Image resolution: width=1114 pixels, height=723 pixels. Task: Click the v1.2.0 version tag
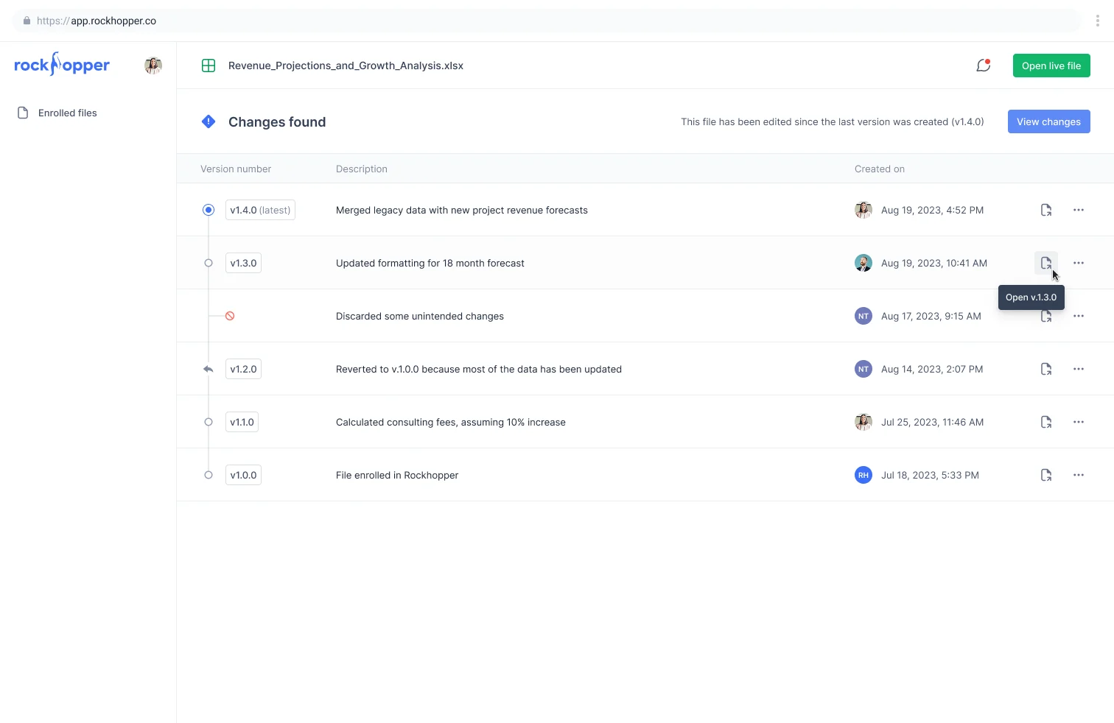pyautogui.click(x=243, y=369)
